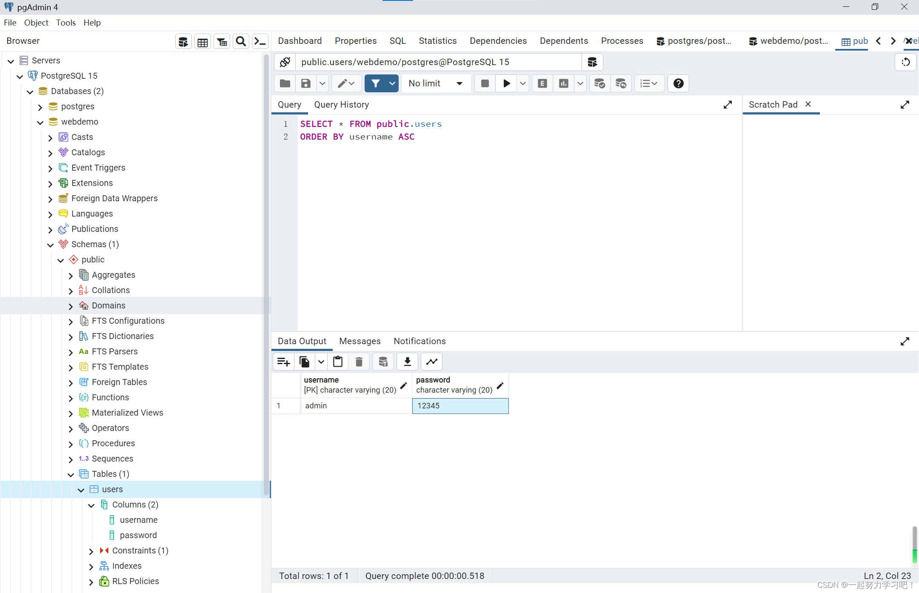Click the Explain query icon
Image resolution: width=919 pixels, height=593 pixels.
[x=542, y=83]
